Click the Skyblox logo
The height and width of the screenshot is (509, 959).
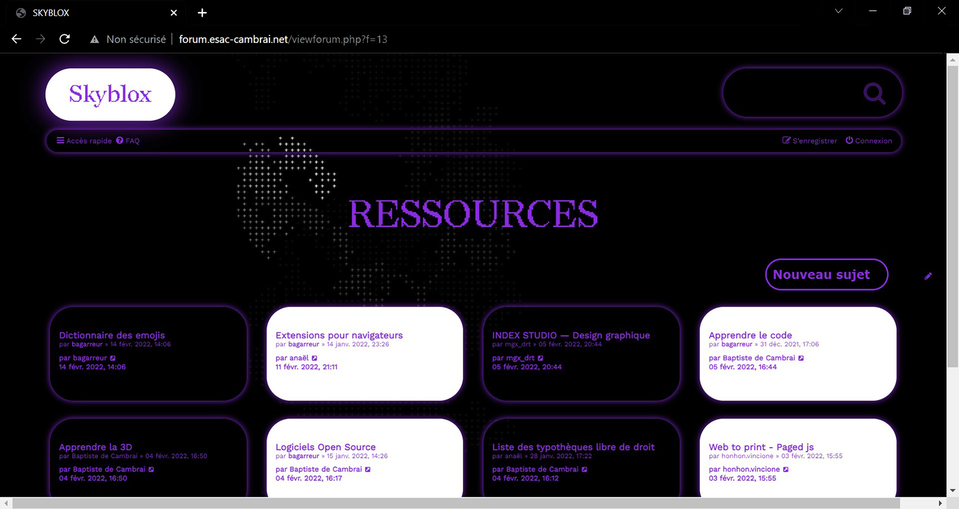coord(111,95)
